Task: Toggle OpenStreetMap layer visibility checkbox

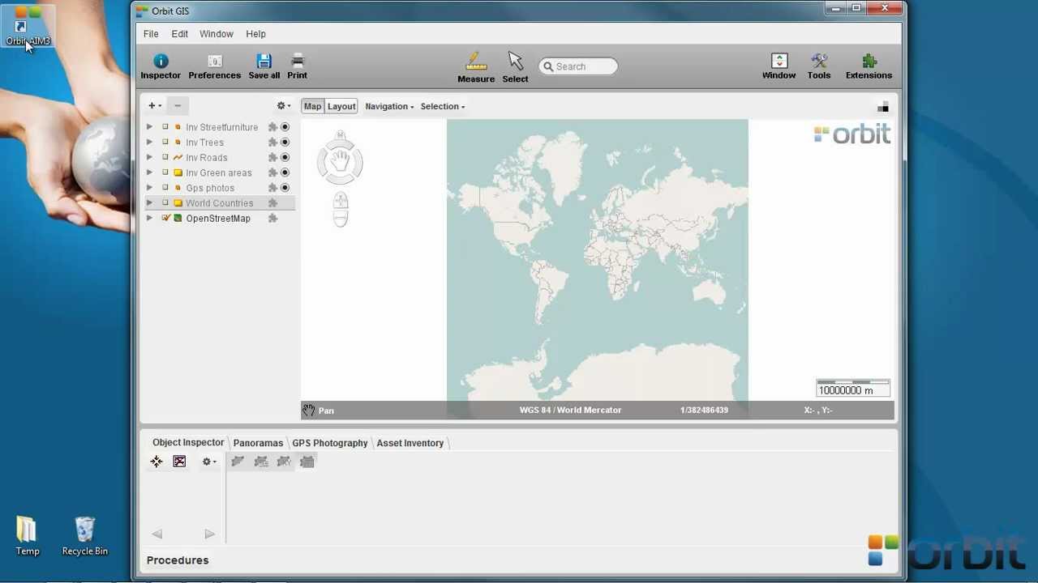Action: click(165, 219)
